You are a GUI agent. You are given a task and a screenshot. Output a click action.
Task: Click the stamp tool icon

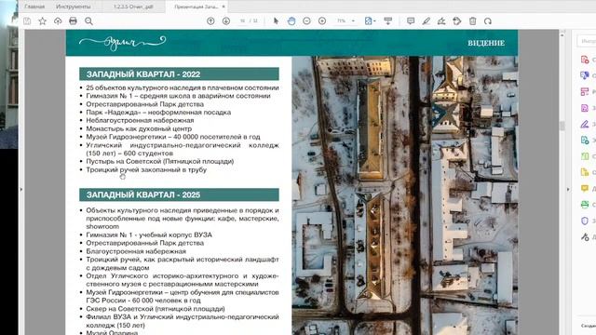457,21
